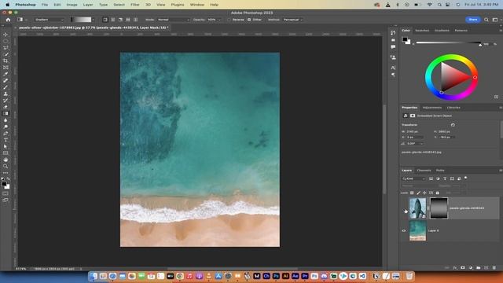Reset to default foreground and background colors
Screen dimensions: 503x283
pyautogui.click(x=3, y=179)
